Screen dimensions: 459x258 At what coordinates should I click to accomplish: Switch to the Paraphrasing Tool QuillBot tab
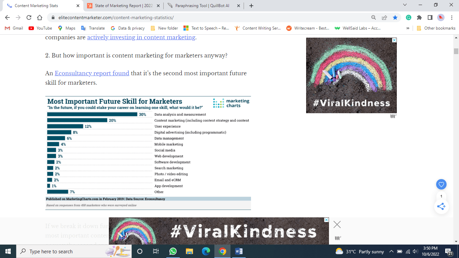pos(204,6)
